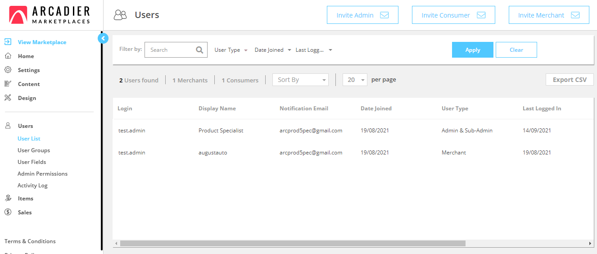Viewport: 597px width, 254px height.
Task: Select Activity Log submenu item
Action: coord(32,186)
